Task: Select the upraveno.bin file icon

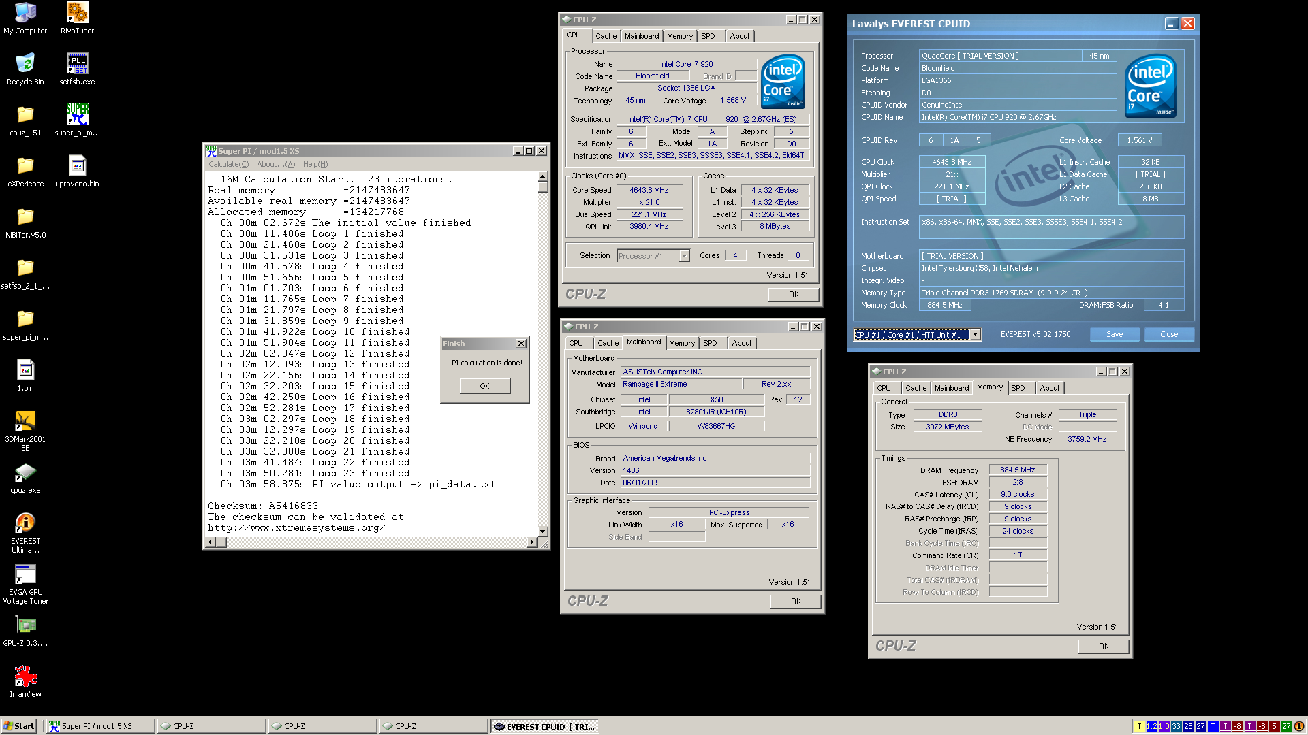Action: (x=77, y=172)
